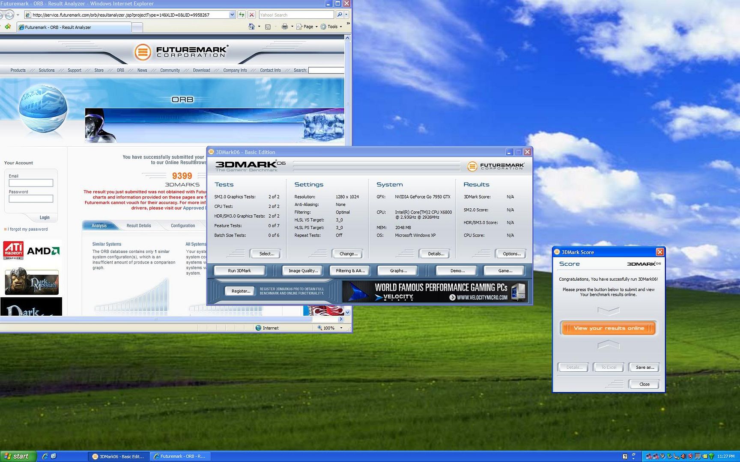Open Image Quality settings
This screenshot has width=740, height=462.
pyautogui.click(x=303, y=271)
